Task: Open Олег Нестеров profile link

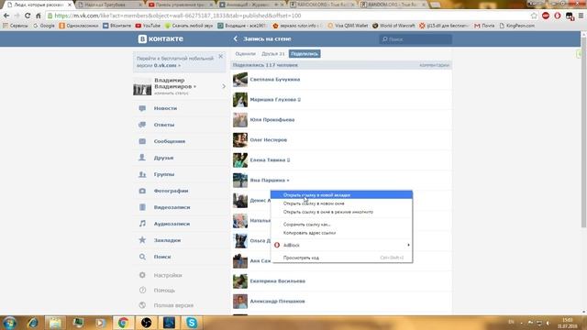Action: pos(269,140)
